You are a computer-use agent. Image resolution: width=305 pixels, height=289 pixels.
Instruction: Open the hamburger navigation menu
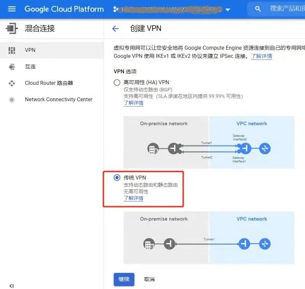pos(12,9)
